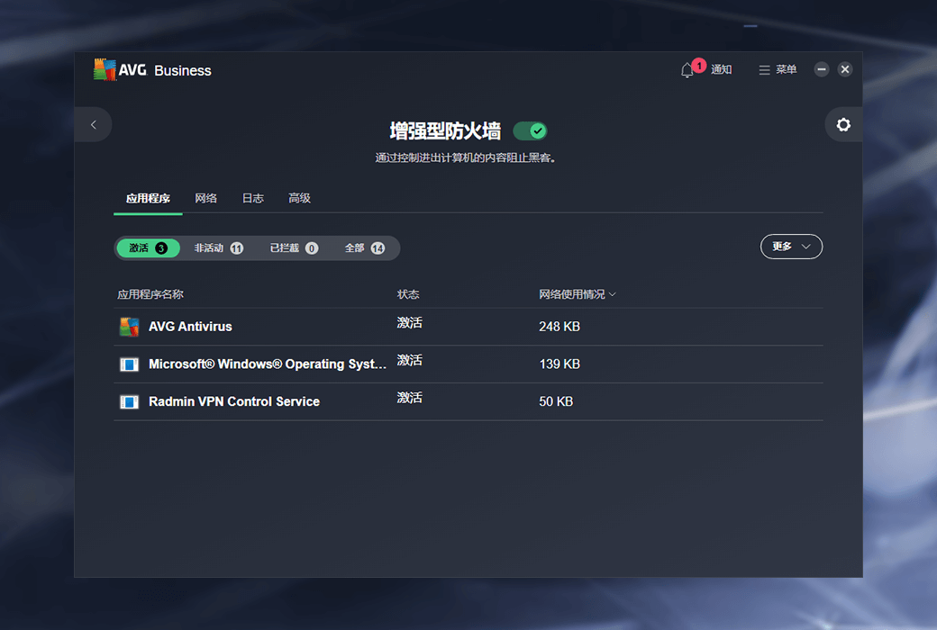The width and height of the screenshot is (937, 630).
Task: Minimize the AVG Business window
Action: click(x=821, y=69)
